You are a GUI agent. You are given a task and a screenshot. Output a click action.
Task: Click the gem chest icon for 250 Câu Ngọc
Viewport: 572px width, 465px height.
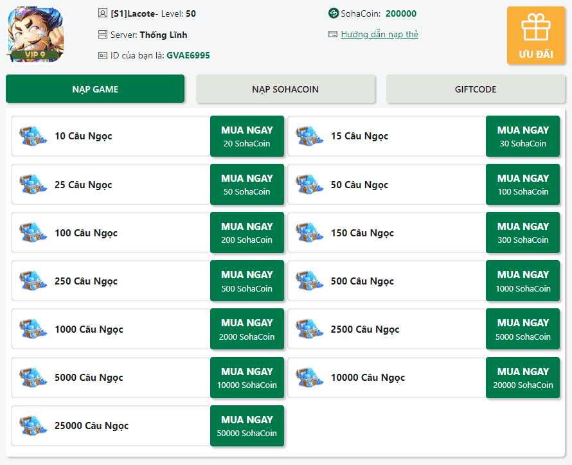(33, 281)
